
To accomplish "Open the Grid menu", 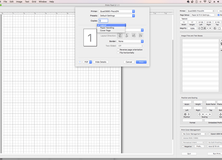I will (34, 2).
